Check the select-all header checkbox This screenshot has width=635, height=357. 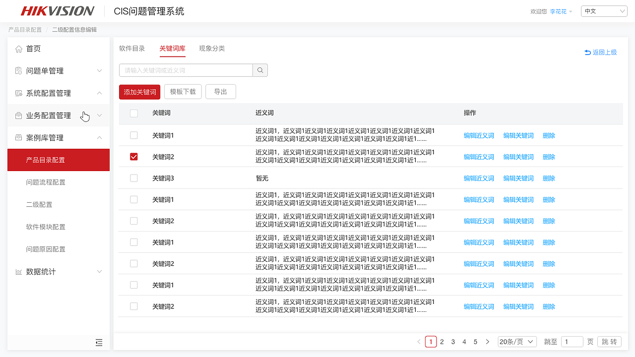pyautogui.click(x=133, y=114)
